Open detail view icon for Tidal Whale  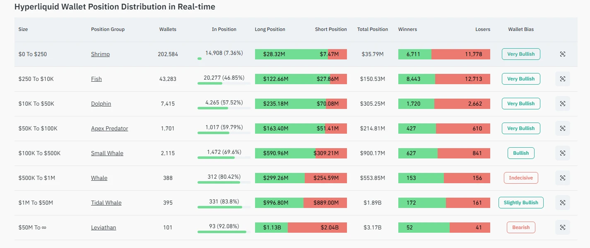pyautogui.click(x=562, y=203)
